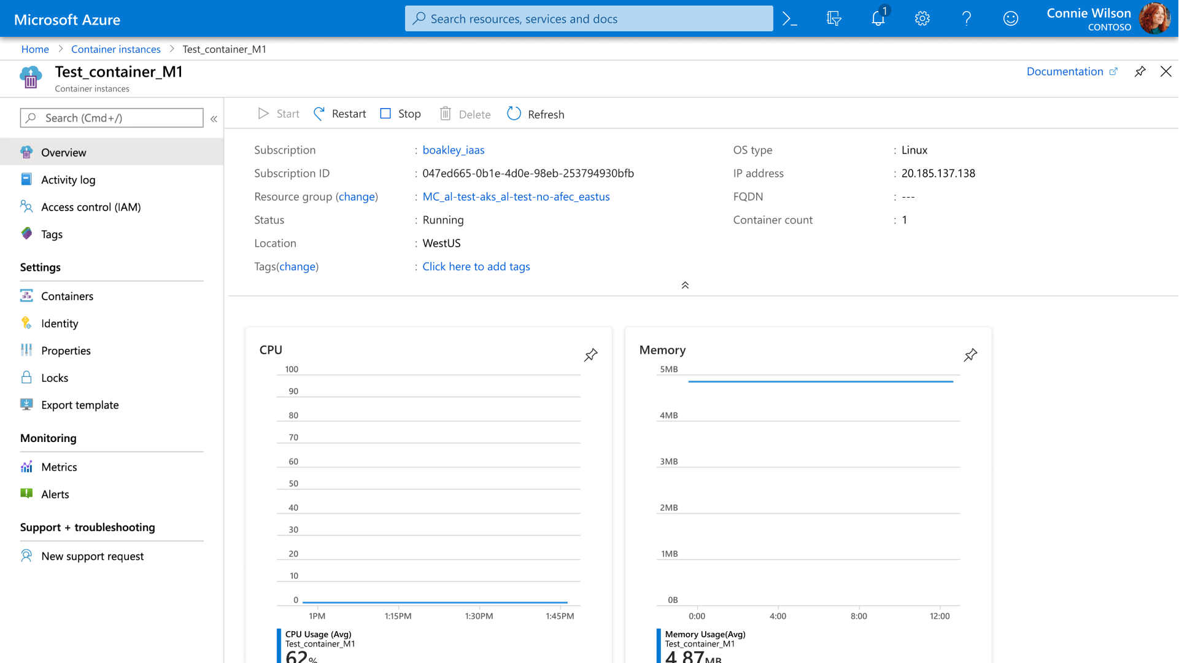Click the Linux OS type value
1179x663 pixels.
click(914, 150)
